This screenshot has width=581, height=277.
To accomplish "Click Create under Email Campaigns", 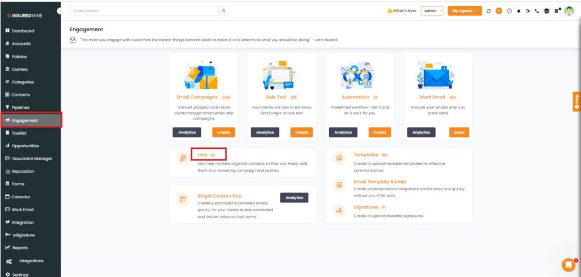I will pos(224,132).
